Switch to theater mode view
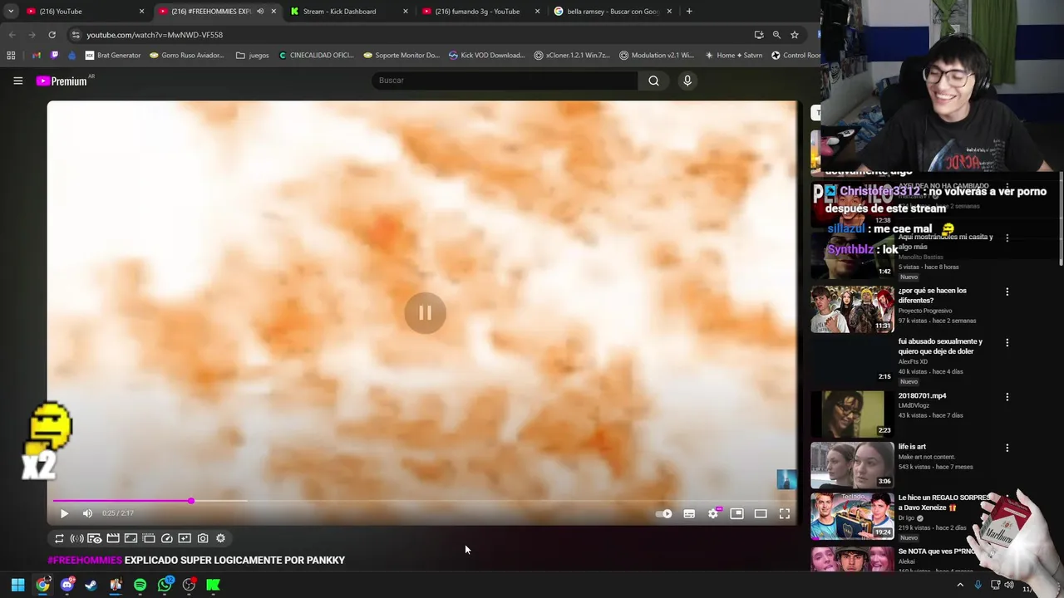The width and height of the screenshot is (1064, 598). point(761,514)
